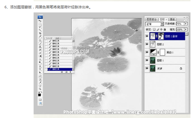Open the 正常 blend mode dropdown
This screenshot has width=194, height=118.
(x=162, y=24)
